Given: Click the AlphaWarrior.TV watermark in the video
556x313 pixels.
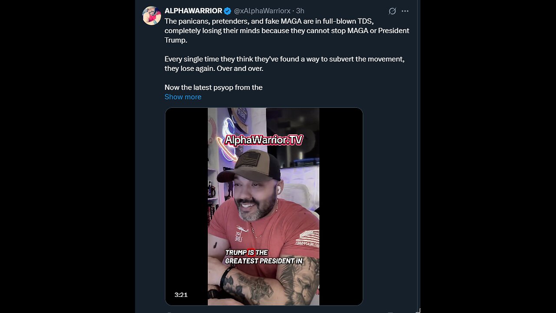Looking at the screenshot, I should tap(264, 140).
